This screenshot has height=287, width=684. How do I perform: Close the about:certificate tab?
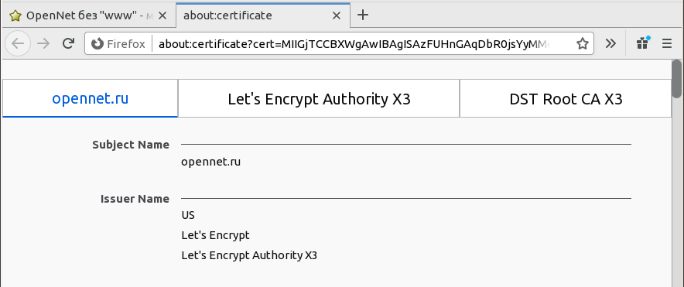point(337,15)
